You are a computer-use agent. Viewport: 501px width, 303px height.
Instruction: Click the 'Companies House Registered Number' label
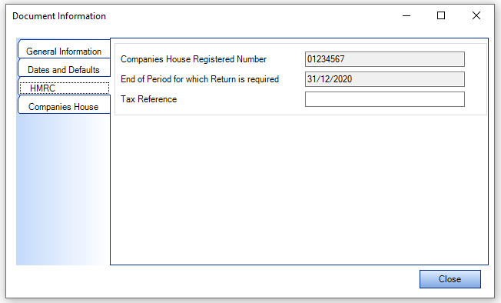(194, 59)
